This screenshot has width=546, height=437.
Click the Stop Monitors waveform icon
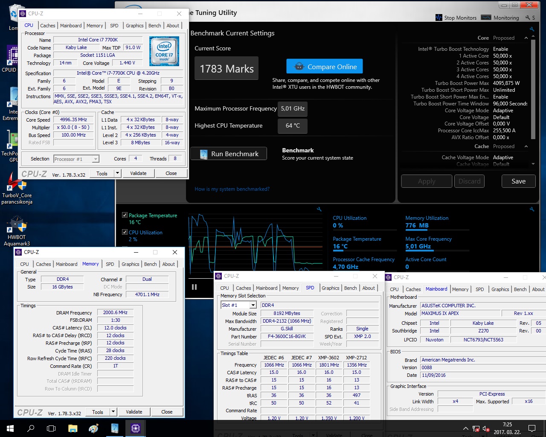(439, 17)
